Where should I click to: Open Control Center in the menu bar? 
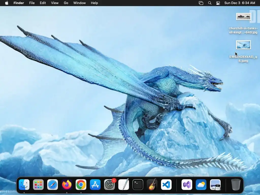(218, 3)
